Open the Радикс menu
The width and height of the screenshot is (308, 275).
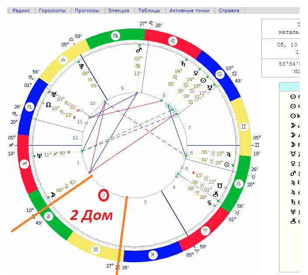(21, 10)
